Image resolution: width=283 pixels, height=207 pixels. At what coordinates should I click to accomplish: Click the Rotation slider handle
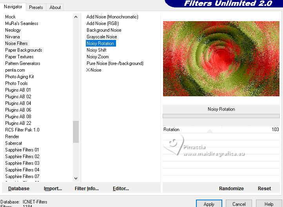click(x=210, y=131)
